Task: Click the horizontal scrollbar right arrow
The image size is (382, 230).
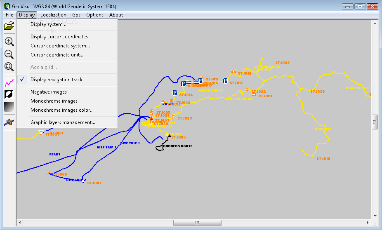Action: click(x=368, y=223)
